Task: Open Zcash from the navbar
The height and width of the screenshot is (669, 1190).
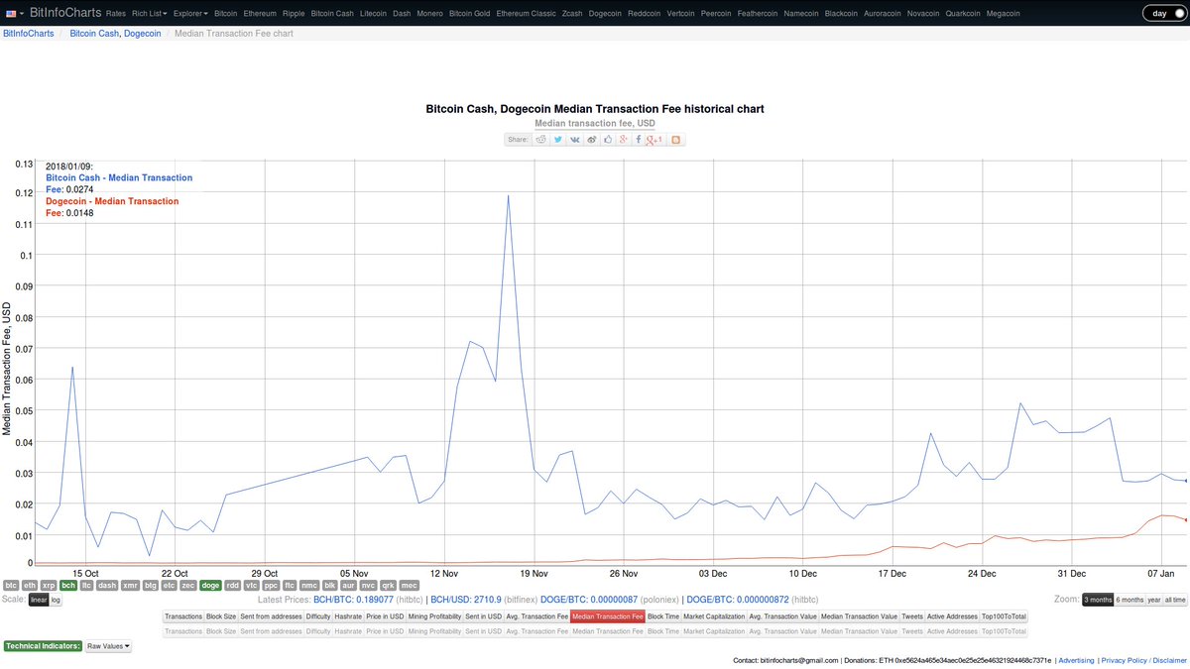Action: point(572,14)
